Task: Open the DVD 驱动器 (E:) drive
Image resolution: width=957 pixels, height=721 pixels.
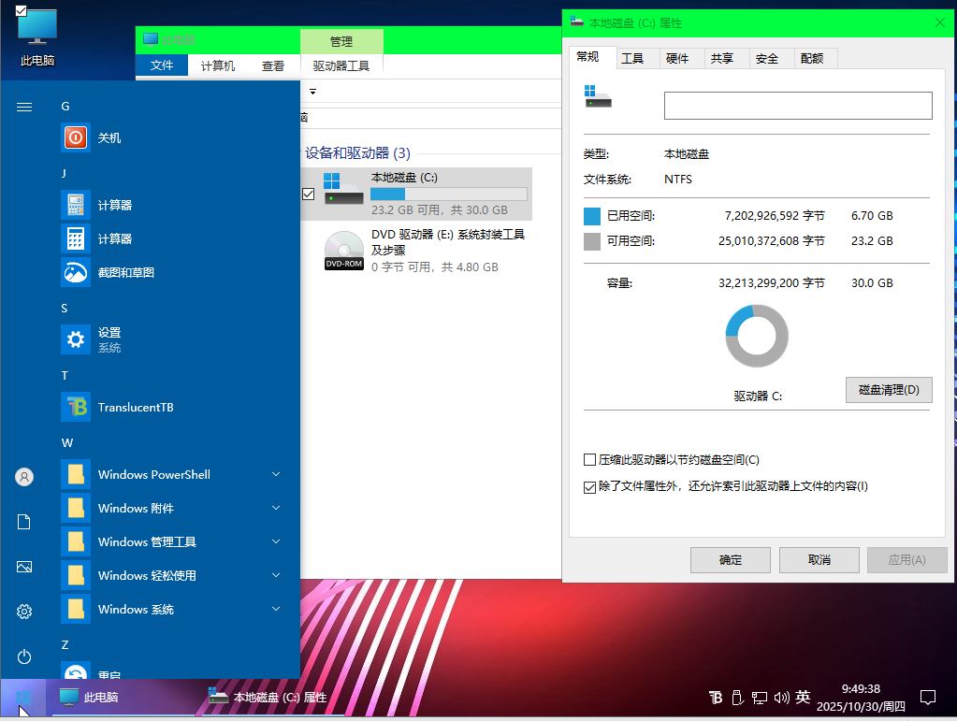Action: coord(343,251)
